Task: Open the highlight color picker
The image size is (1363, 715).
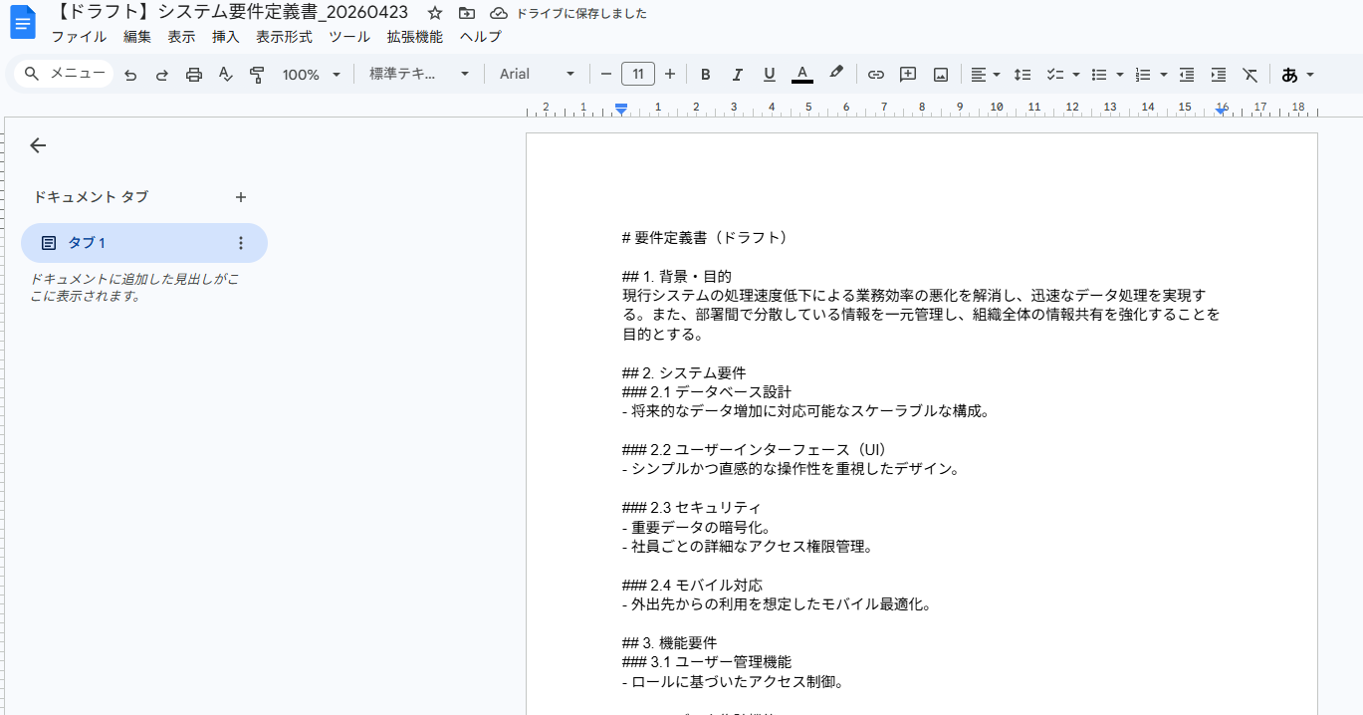Action: (836, 74)
